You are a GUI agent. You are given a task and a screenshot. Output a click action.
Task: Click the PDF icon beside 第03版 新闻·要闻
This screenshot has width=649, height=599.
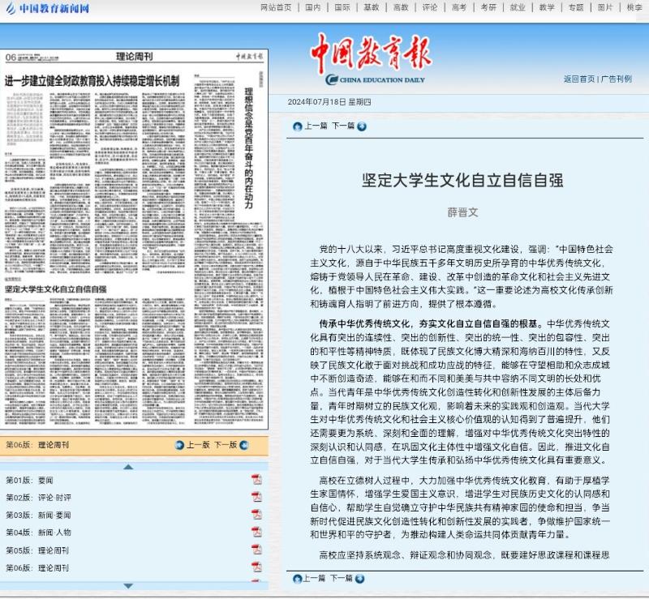[256, 515]
